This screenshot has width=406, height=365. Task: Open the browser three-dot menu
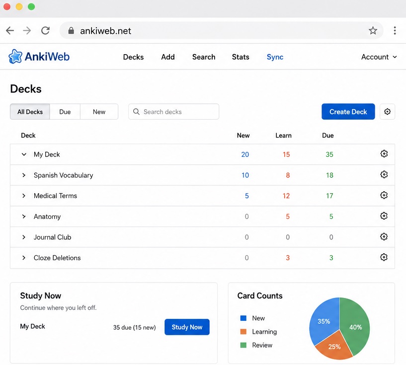(x=395, y=30)
